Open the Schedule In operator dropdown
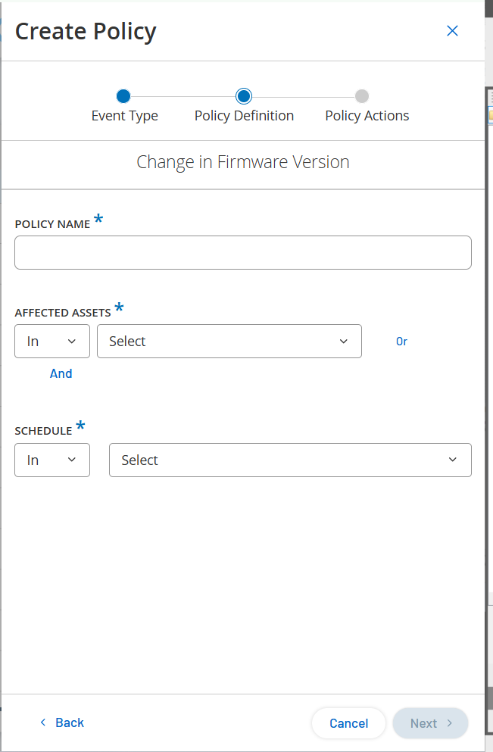The image size is (493, 752). tap(52, 460)
